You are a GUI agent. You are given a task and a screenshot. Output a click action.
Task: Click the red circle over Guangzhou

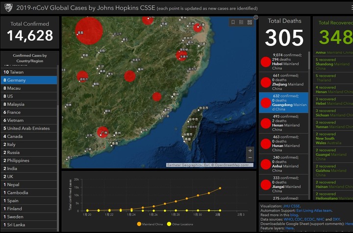coord(102,132)
